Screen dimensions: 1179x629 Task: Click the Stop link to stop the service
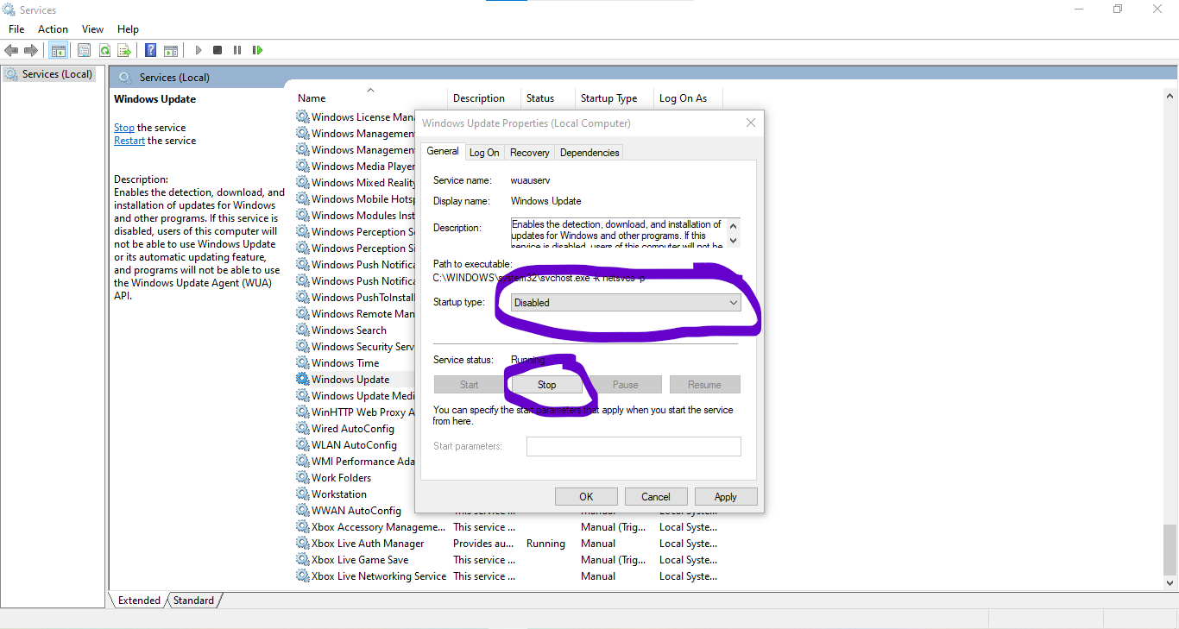point(123,127)
